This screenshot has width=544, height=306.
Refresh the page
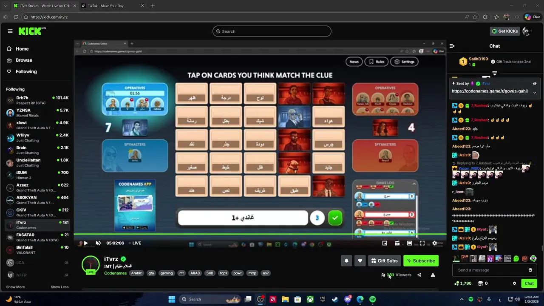click(16, 17)
